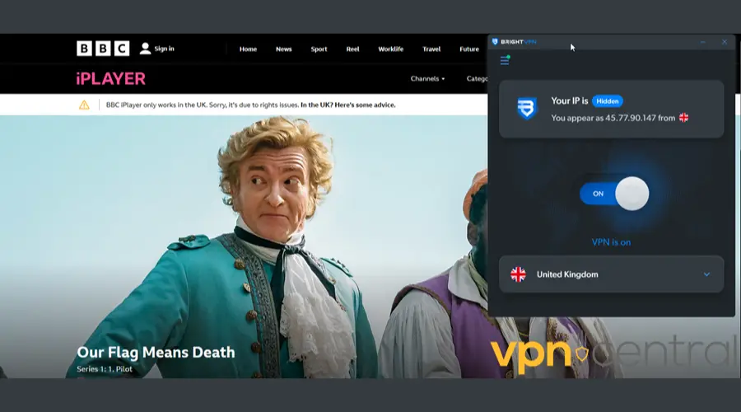Image resolution: width=741 pixels, height=412 pixels.
Task: Click the Bright VPN shield logo in IP card
Action: [x=526, y=109]
